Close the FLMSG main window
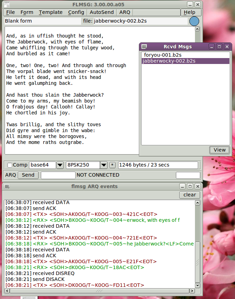The image size is (235, 299). (198, 5)
